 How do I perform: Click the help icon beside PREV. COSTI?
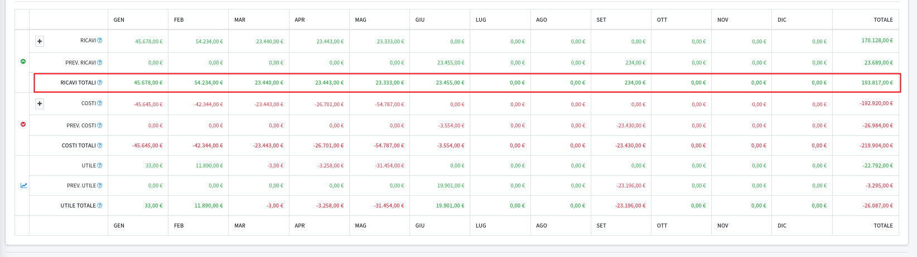pyautogui.click(x=100, y=126)
